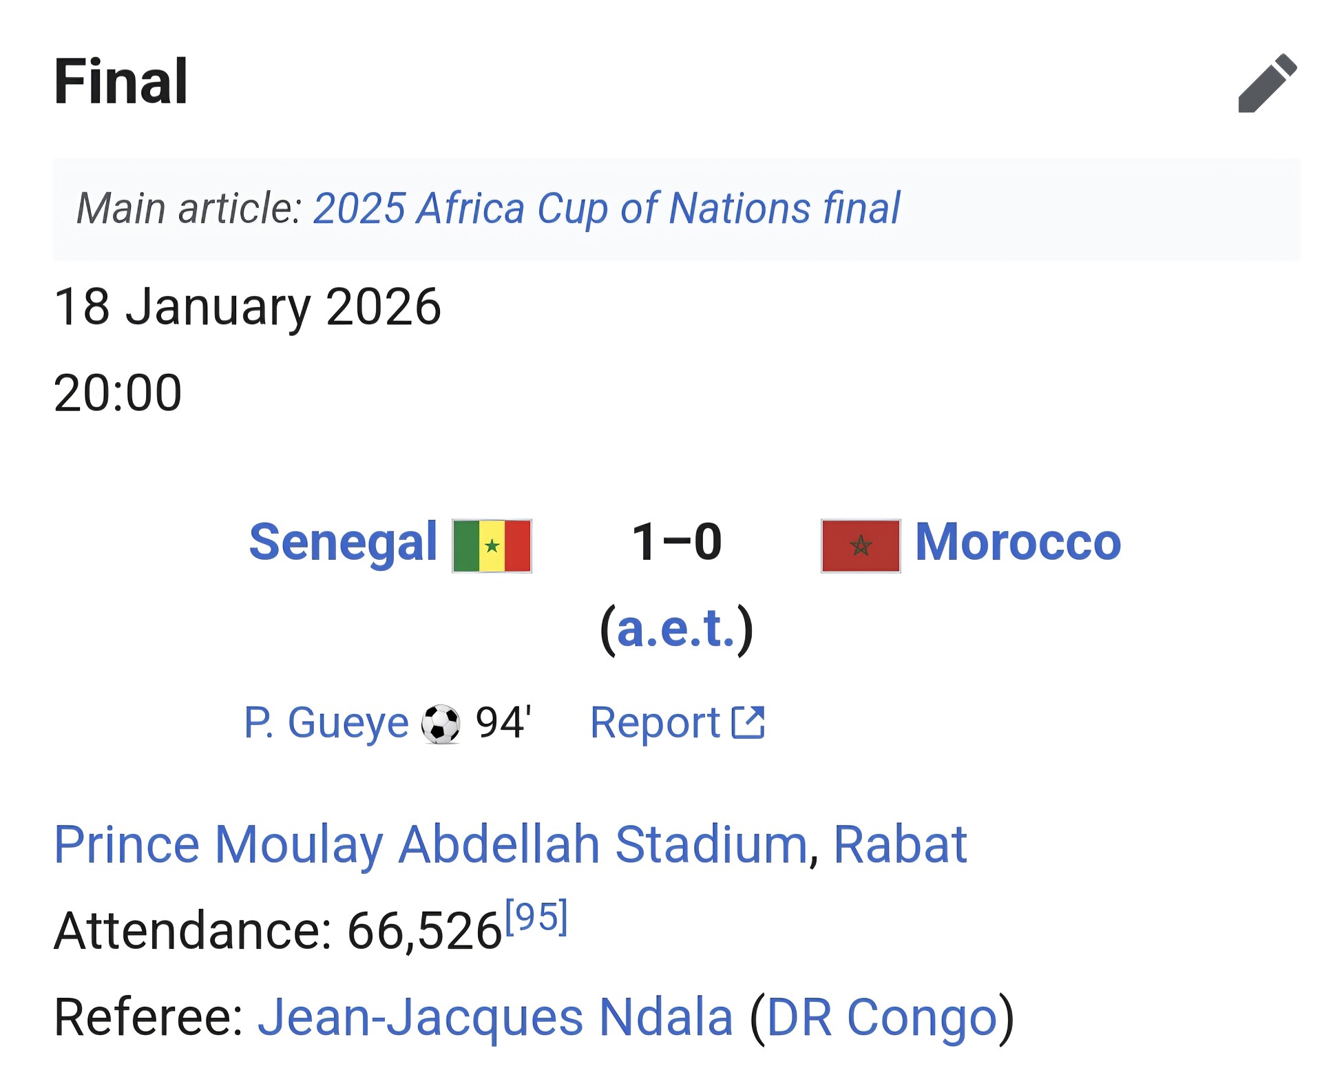Click the 18 January 2026 date
Viewport: 1322px width, 1068px height.
[x=247, y=306]
